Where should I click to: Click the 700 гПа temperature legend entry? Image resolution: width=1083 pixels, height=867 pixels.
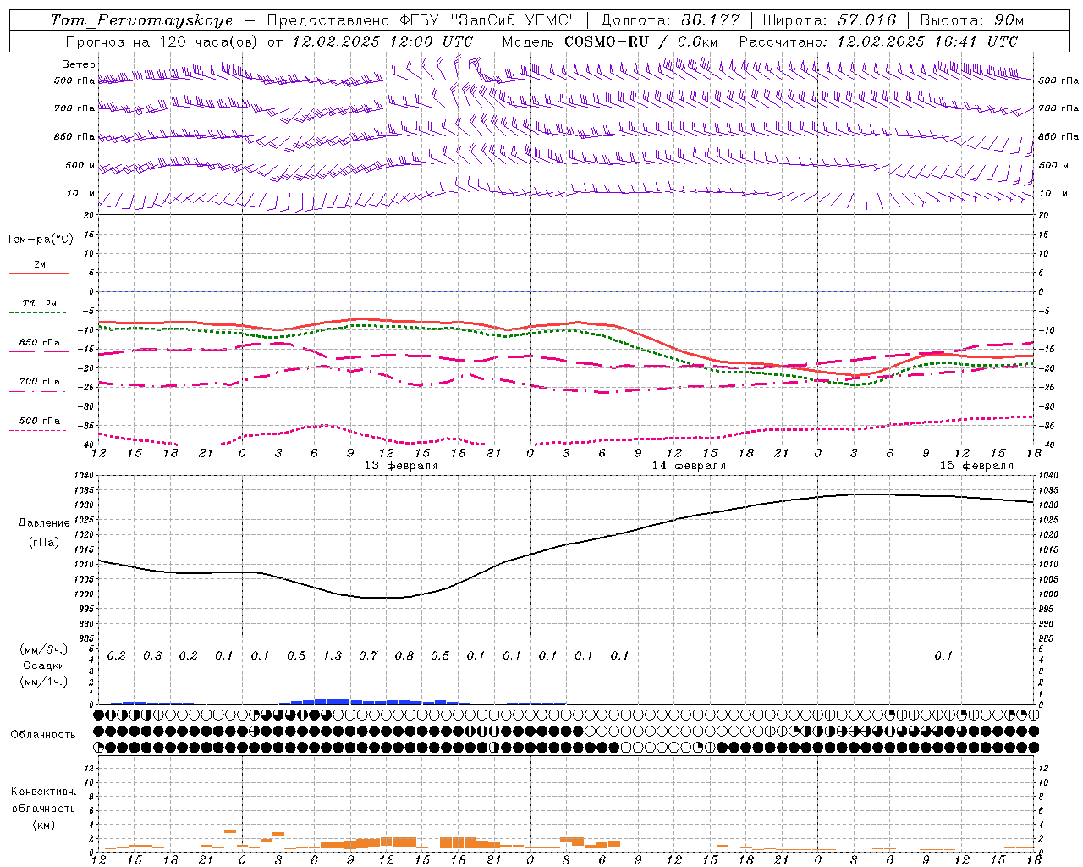[x=40, y=382]
